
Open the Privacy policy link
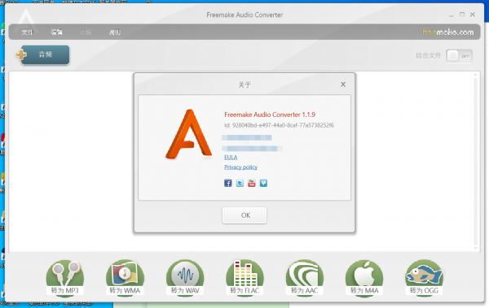pyautogui.click(x=240, y=167)
